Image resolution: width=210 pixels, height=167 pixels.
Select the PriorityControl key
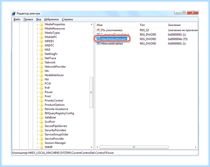point(54,100)
